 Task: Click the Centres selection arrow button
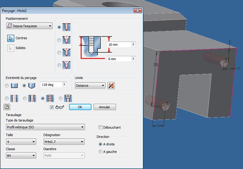[x=10, y=38]
